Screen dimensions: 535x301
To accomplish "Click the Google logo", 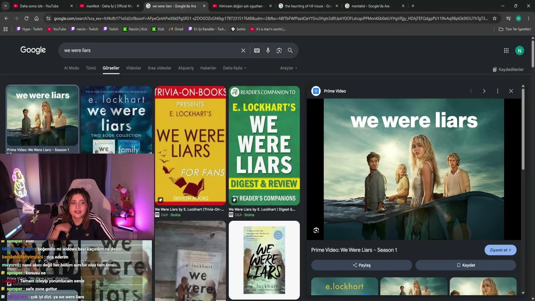I will [x=33, y=50].
